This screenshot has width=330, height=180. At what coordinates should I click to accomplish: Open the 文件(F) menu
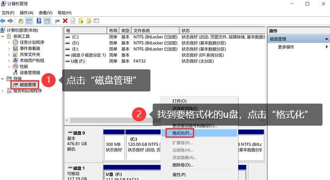(x=8, y=13)
